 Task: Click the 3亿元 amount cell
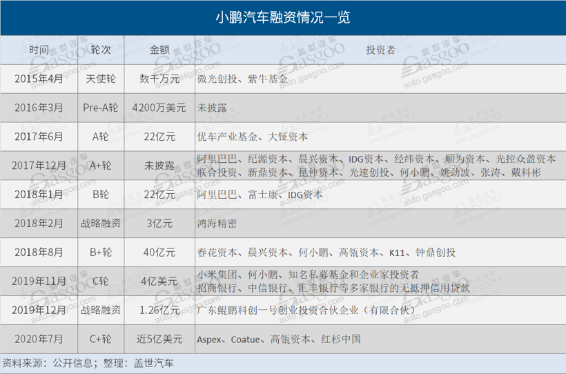click(x=159, y=223)
